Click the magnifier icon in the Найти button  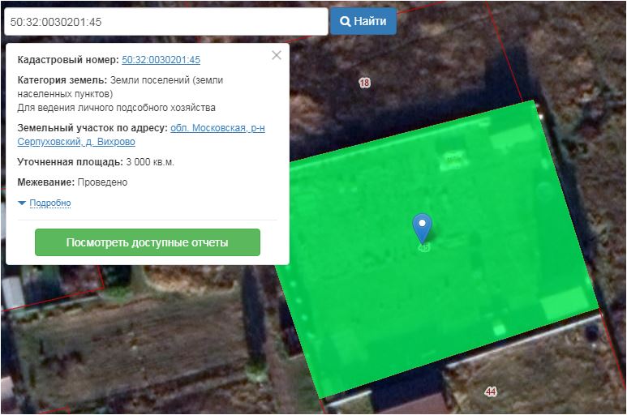pyautogui.click(x=345, y=21)
